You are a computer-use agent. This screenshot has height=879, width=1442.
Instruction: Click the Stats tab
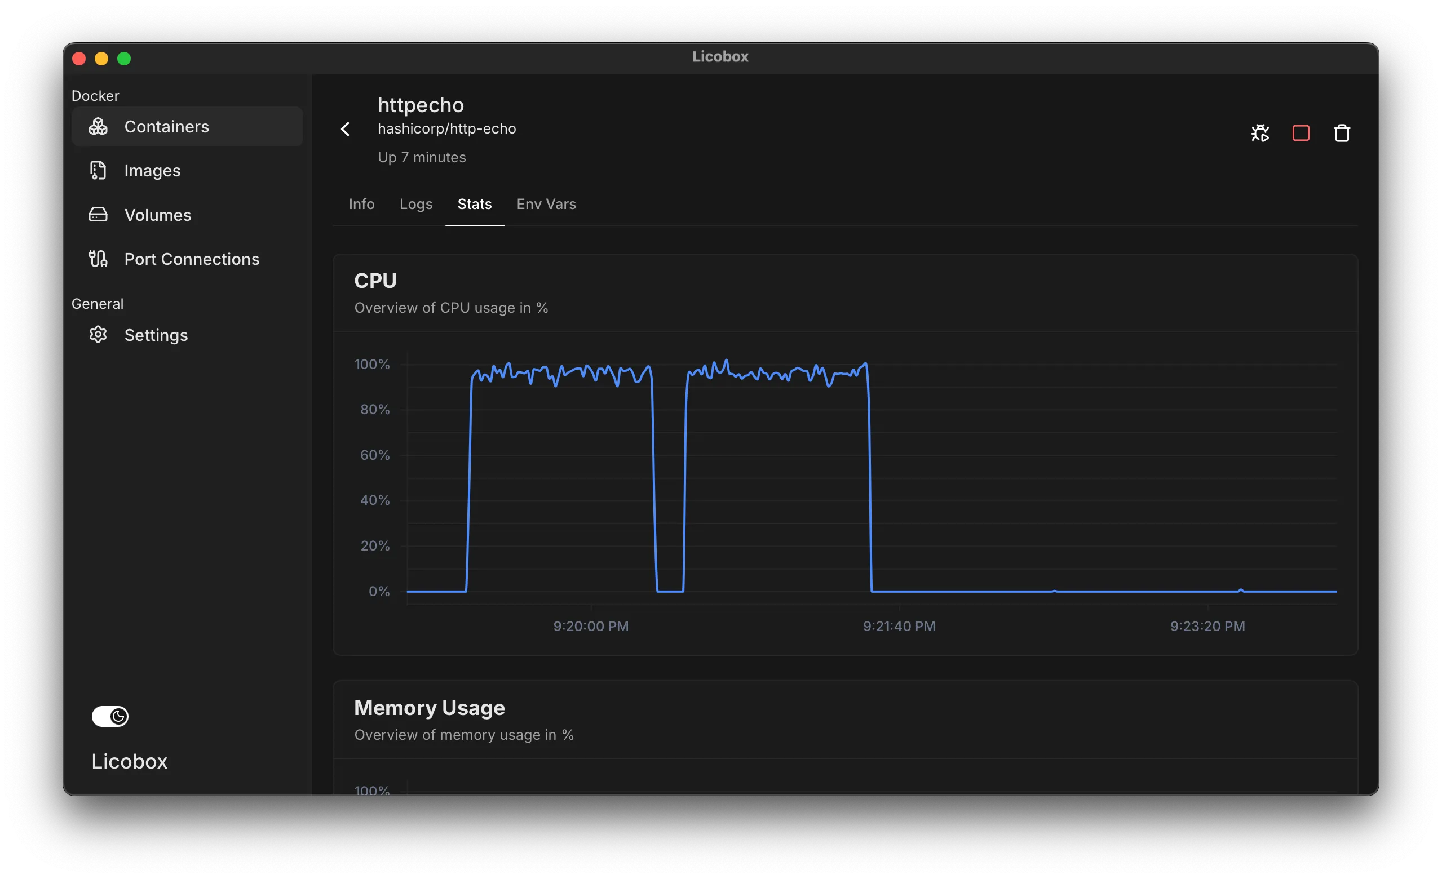(x=474, y=204)
